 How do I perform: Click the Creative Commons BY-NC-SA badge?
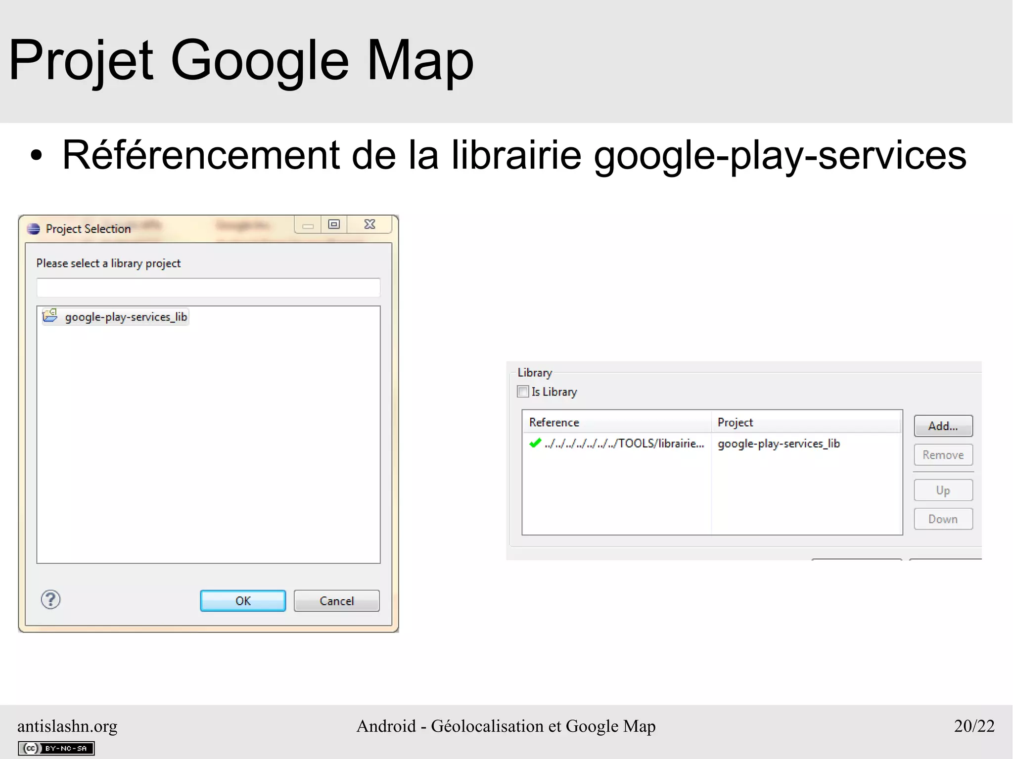point(56,748)
